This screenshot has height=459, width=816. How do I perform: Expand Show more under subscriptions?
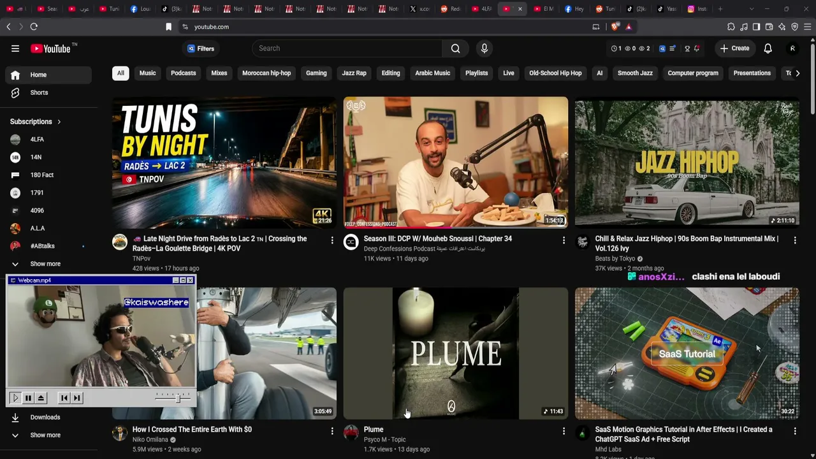(x=45, y=264)
